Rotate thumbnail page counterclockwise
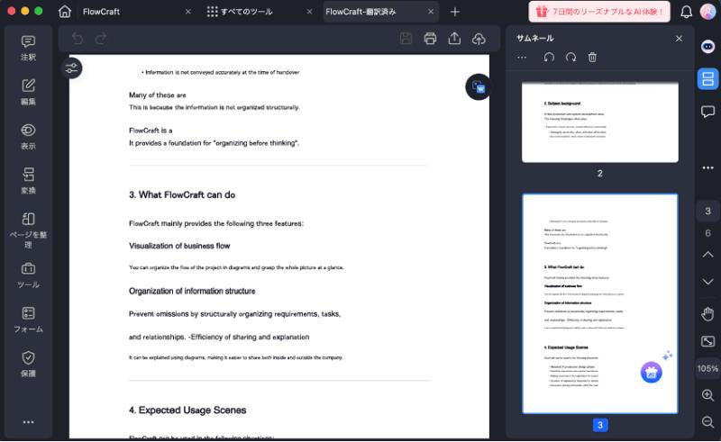This screenshot has height=442, width=721. tap(549, 58)
